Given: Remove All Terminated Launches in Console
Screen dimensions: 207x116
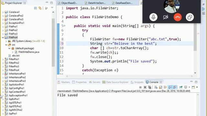Looking at the screenshot, I should click(x=149, y=87).
